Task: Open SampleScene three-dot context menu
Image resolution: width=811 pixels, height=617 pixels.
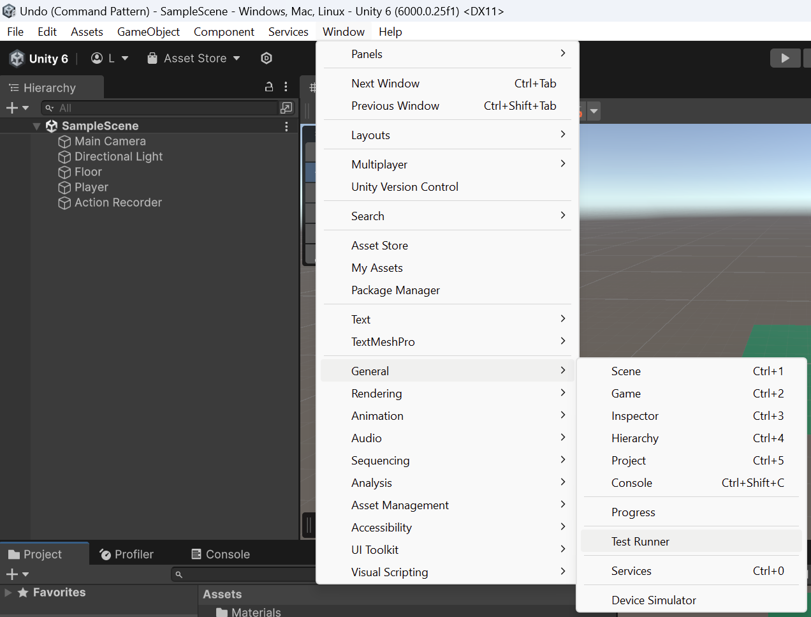Action: [x=286, y=126]
